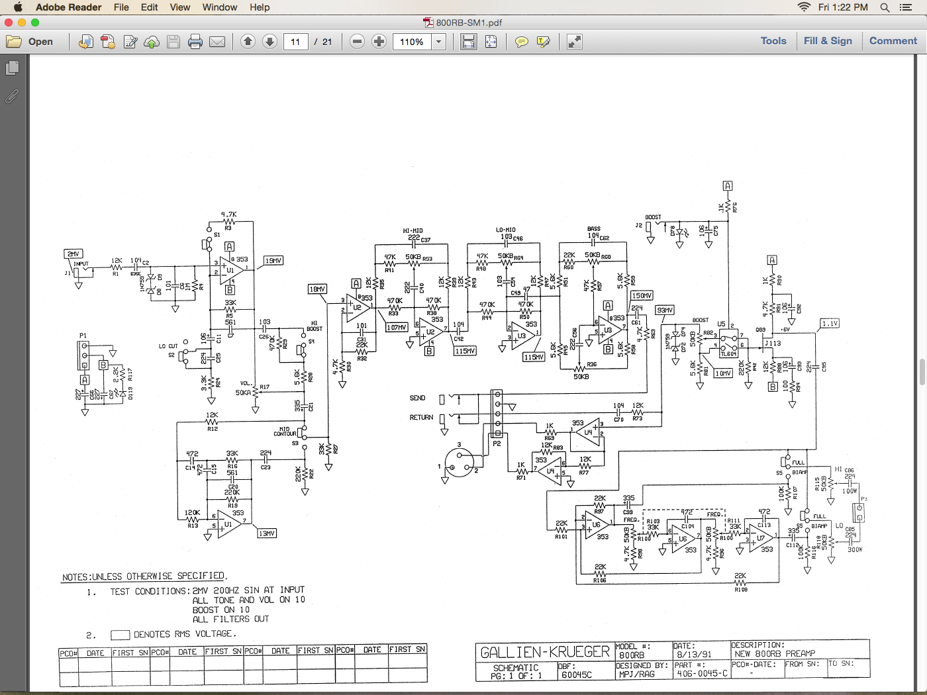The image size is (927, 695).
Task: Click the 800RB-SM1.pdf window title
Action: point(469,23)
